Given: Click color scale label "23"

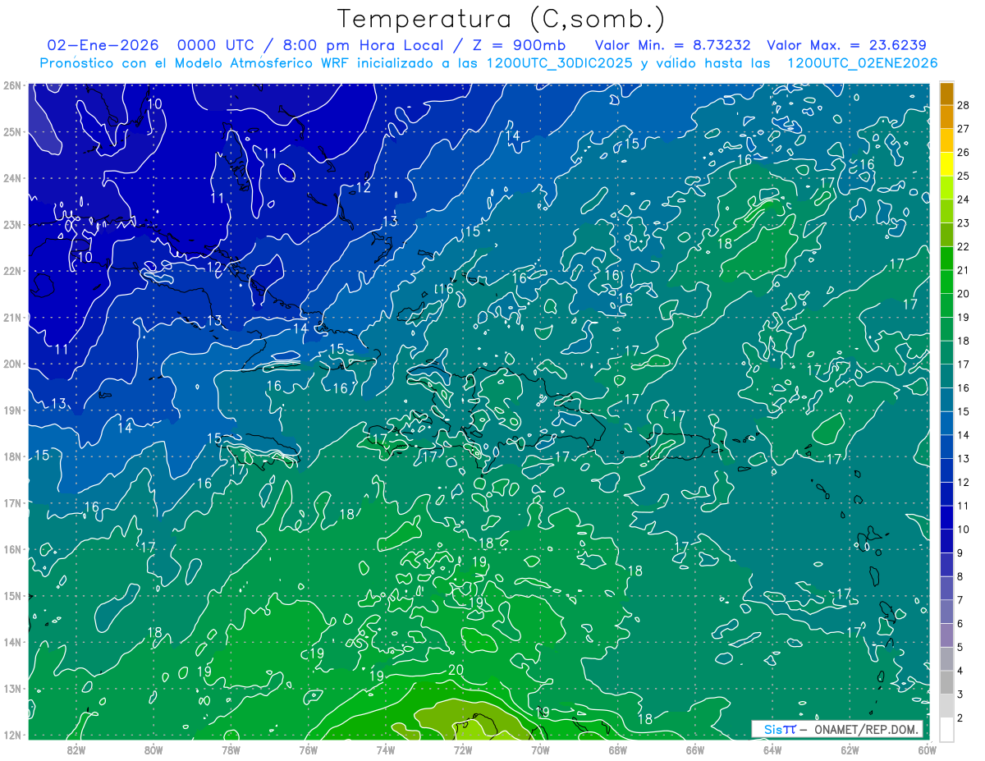Looking at the screenshot, I should pyautogui.click(x=963, y=222).
